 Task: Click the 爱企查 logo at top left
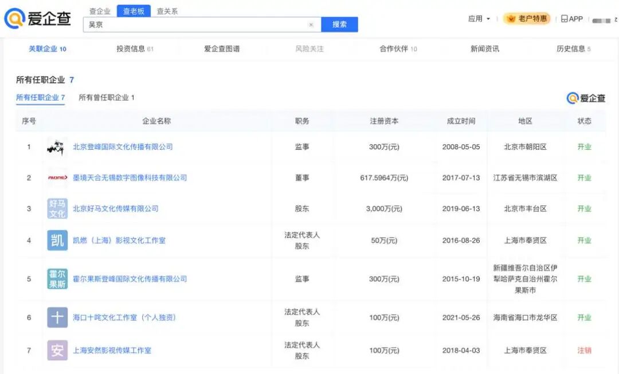tap(38, 18)
